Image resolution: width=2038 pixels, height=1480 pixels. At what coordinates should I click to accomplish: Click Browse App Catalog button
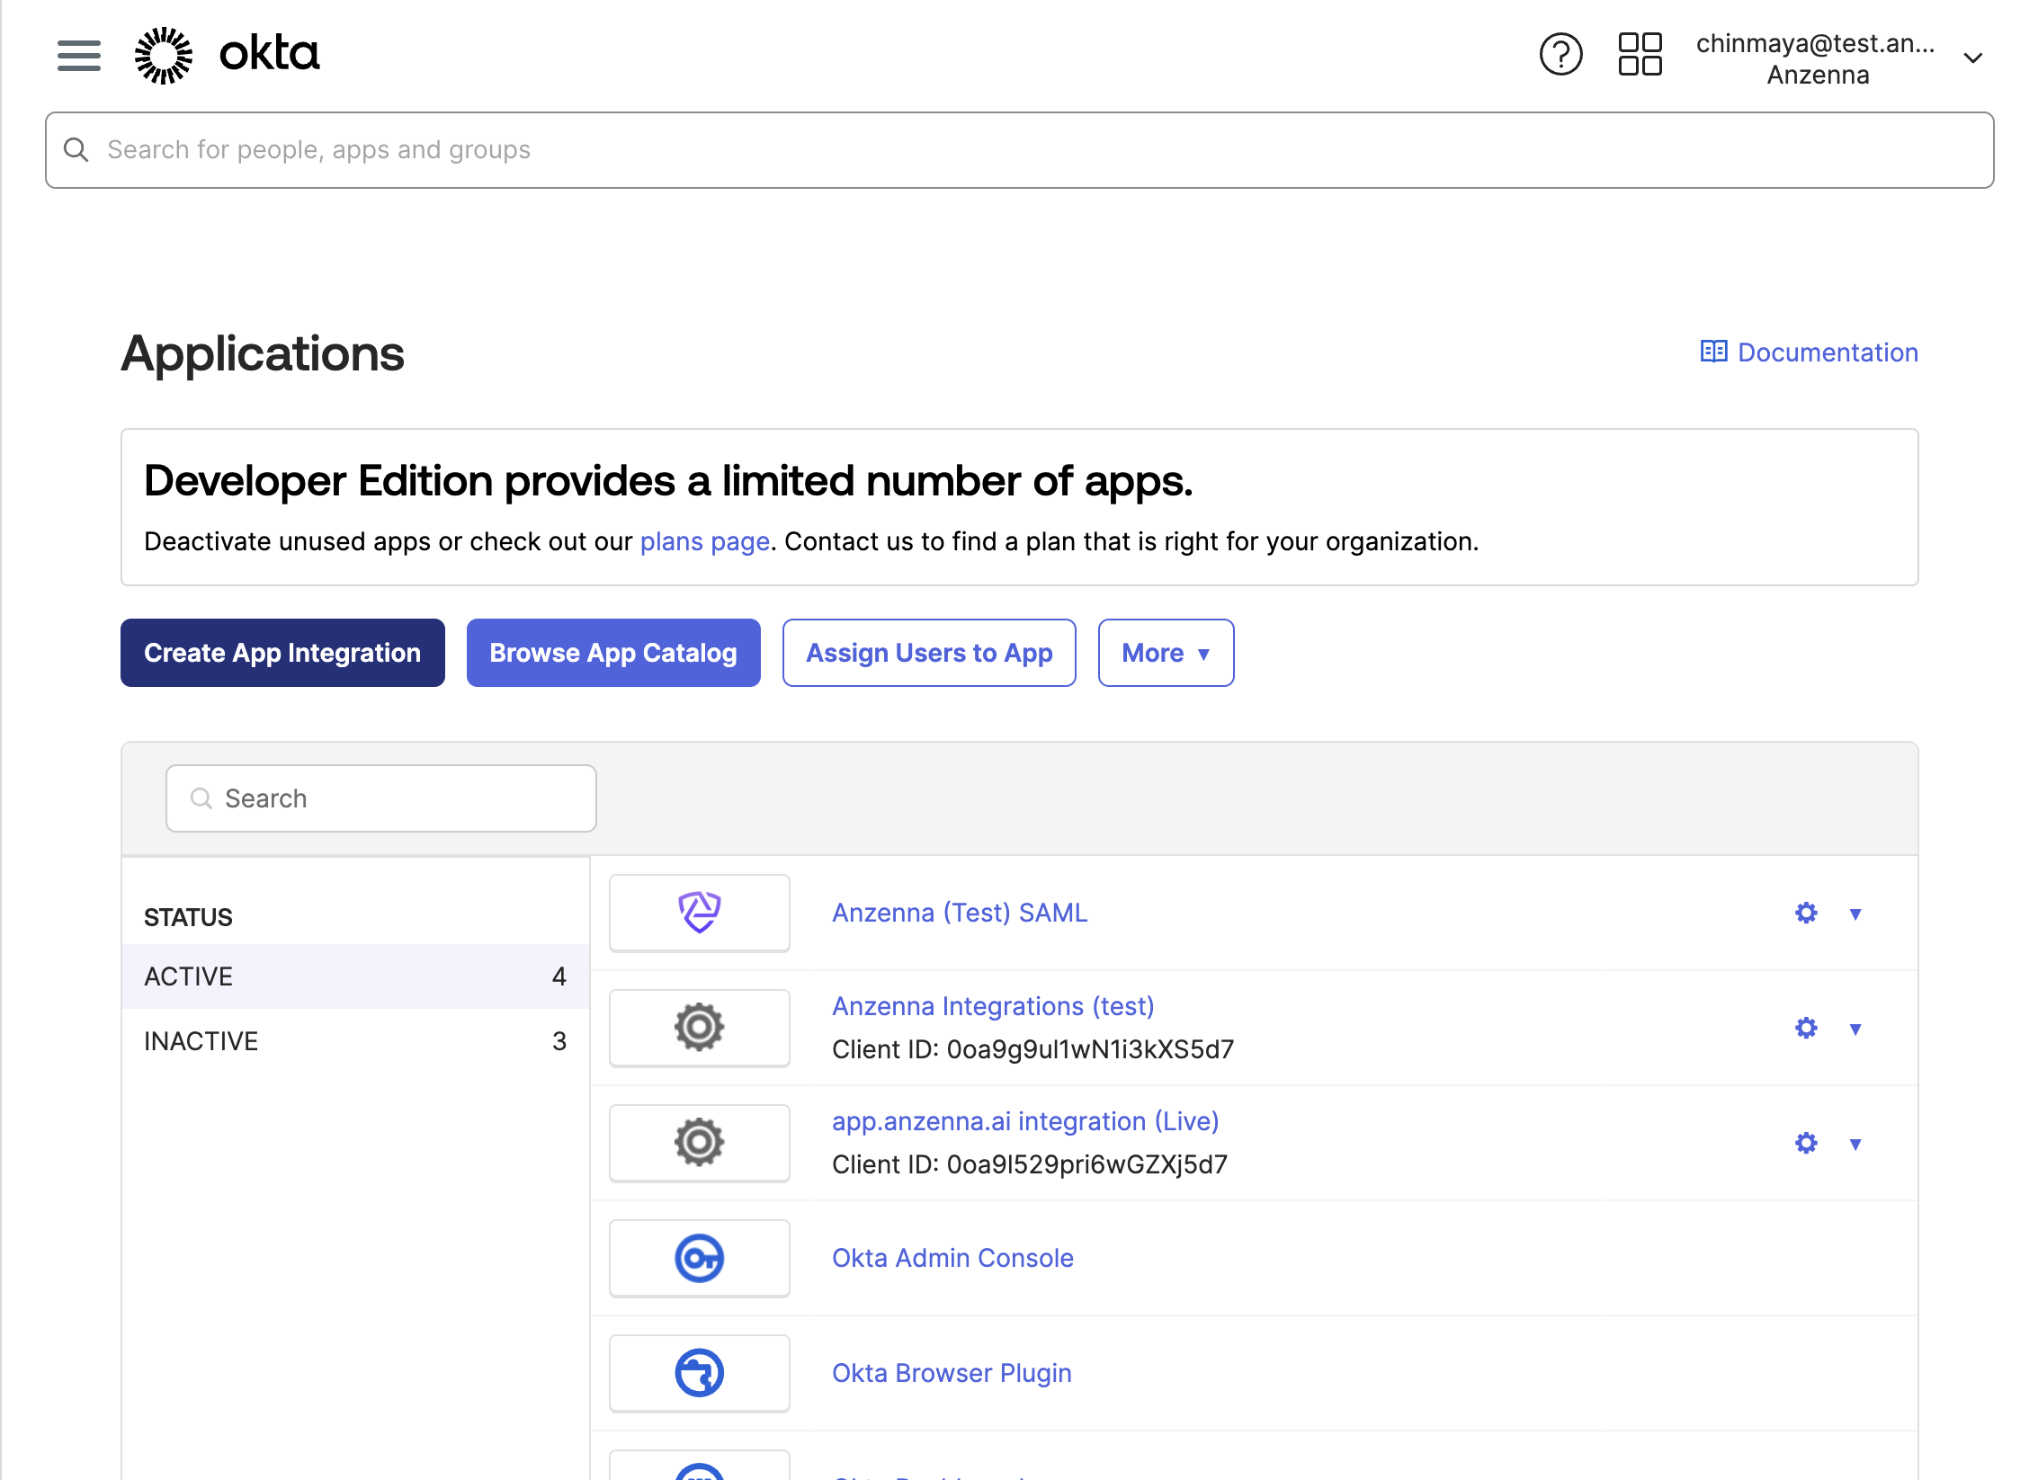pyautogui.click(x=613, y=653)
